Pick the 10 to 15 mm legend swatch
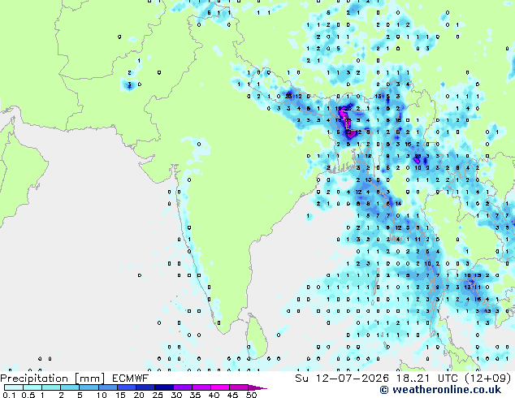Screen dimensions: 515x398 (x=107, y=387)
